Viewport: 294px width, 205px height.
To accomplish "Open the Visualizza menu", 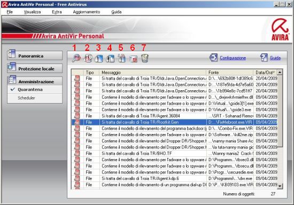I will (32, 12).
